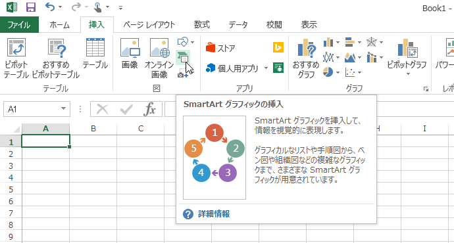Undo the last action
454x243 pixels.
pos(50,7)
